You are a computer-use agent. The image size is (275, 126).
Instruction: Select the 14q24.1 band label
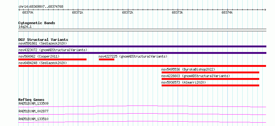click(x=25, y=27)
